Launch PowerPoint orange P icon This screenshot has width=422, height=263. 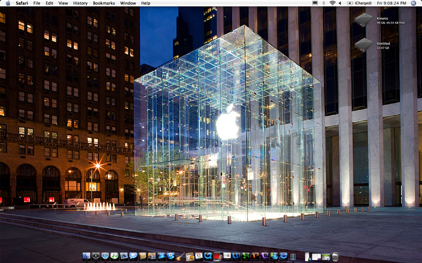tap(256, 256)
